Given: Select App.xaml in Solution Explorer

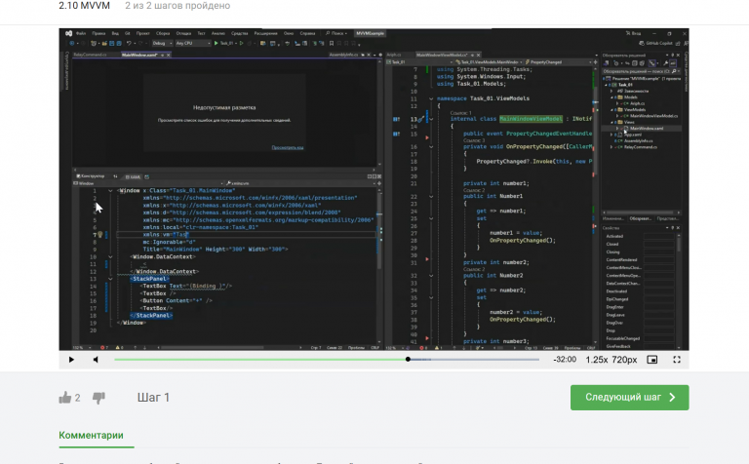Looking at the screenshot, I should [632, 135].
